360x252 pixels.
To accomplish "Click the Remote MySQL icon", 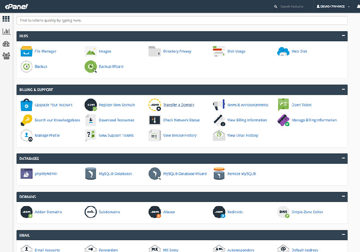I will tap(219, 174).
